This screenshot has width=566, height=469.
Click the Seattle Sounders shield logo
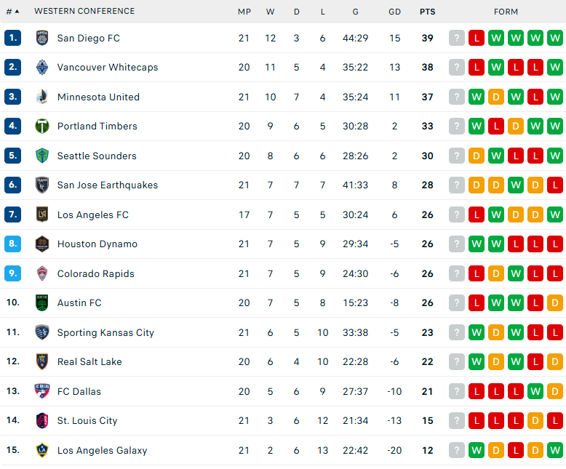point(42,156)
